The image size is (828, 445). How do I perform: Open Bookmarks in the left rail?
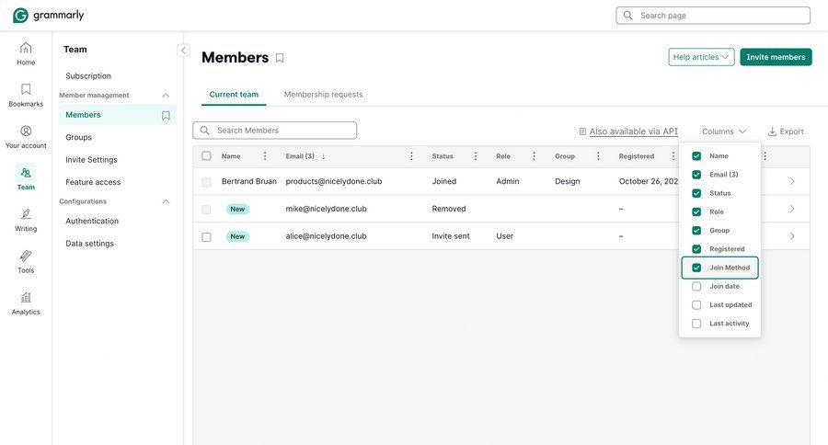coord(26,95)
